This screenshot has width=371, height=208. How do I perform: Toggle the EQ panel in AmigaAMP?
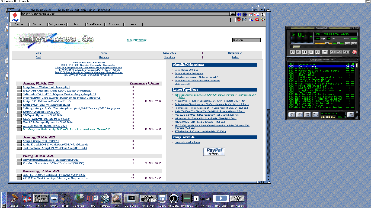coord(348,43)
